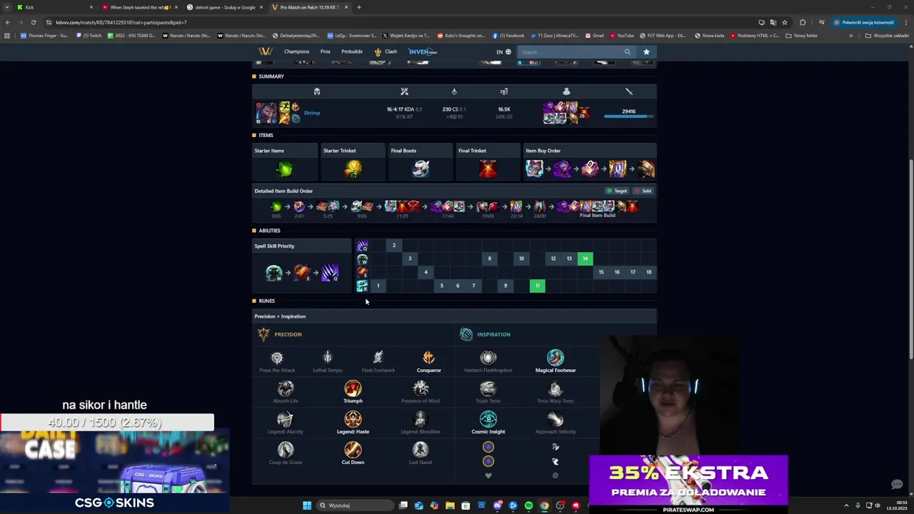Select the Legend: Alacrity rune icon

tap(286, 419)
